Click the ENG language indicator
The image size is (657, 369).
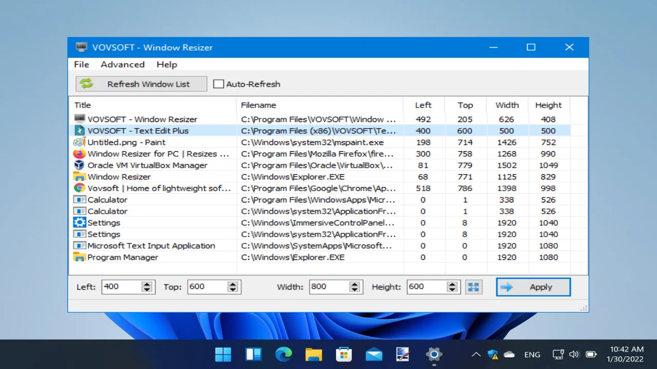(x=532, y=354)
